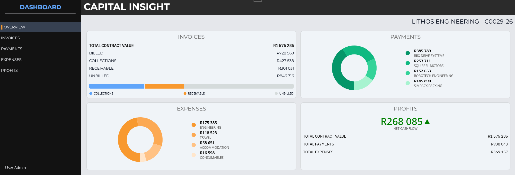
Task: Go to Payments in the sidebar
Action: point(12,49)
